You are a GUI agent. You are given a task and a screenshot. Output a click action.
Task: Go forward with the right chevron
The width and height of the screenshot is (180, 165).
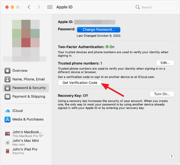38,7
